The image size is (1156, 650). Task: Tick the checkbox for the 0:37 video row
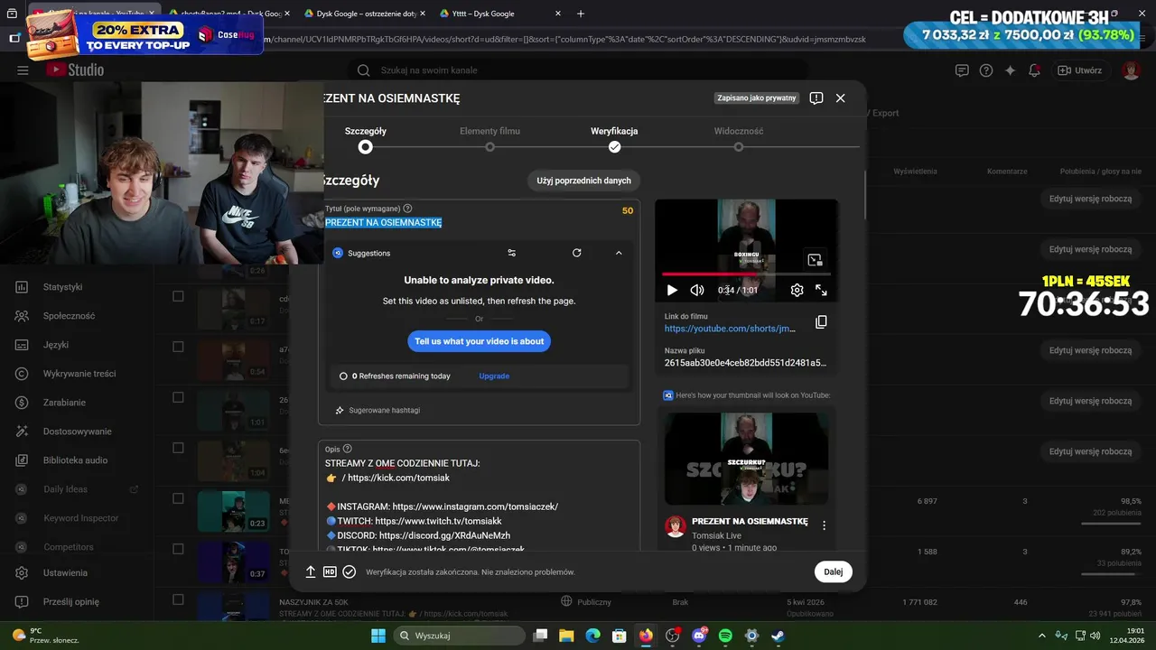point(178,549)
